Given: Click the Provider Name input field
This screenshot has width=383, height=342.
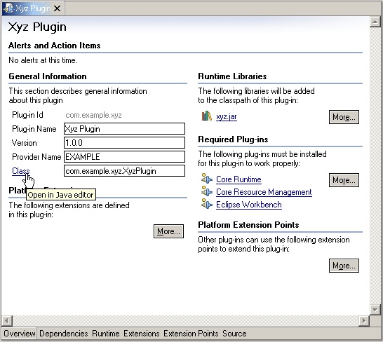Looking at the screenshot, I should [x=124, y=157].
